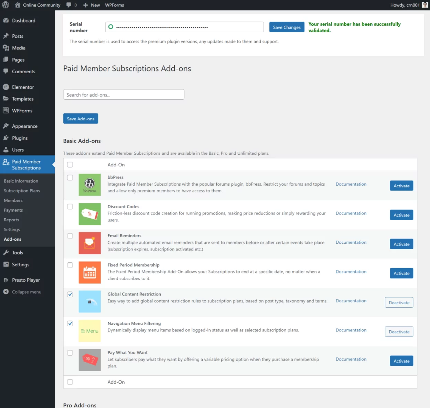The image size is (430, 408).
Task: Check the Fixed Period Membership checkbox
Action: pos(70,265)
